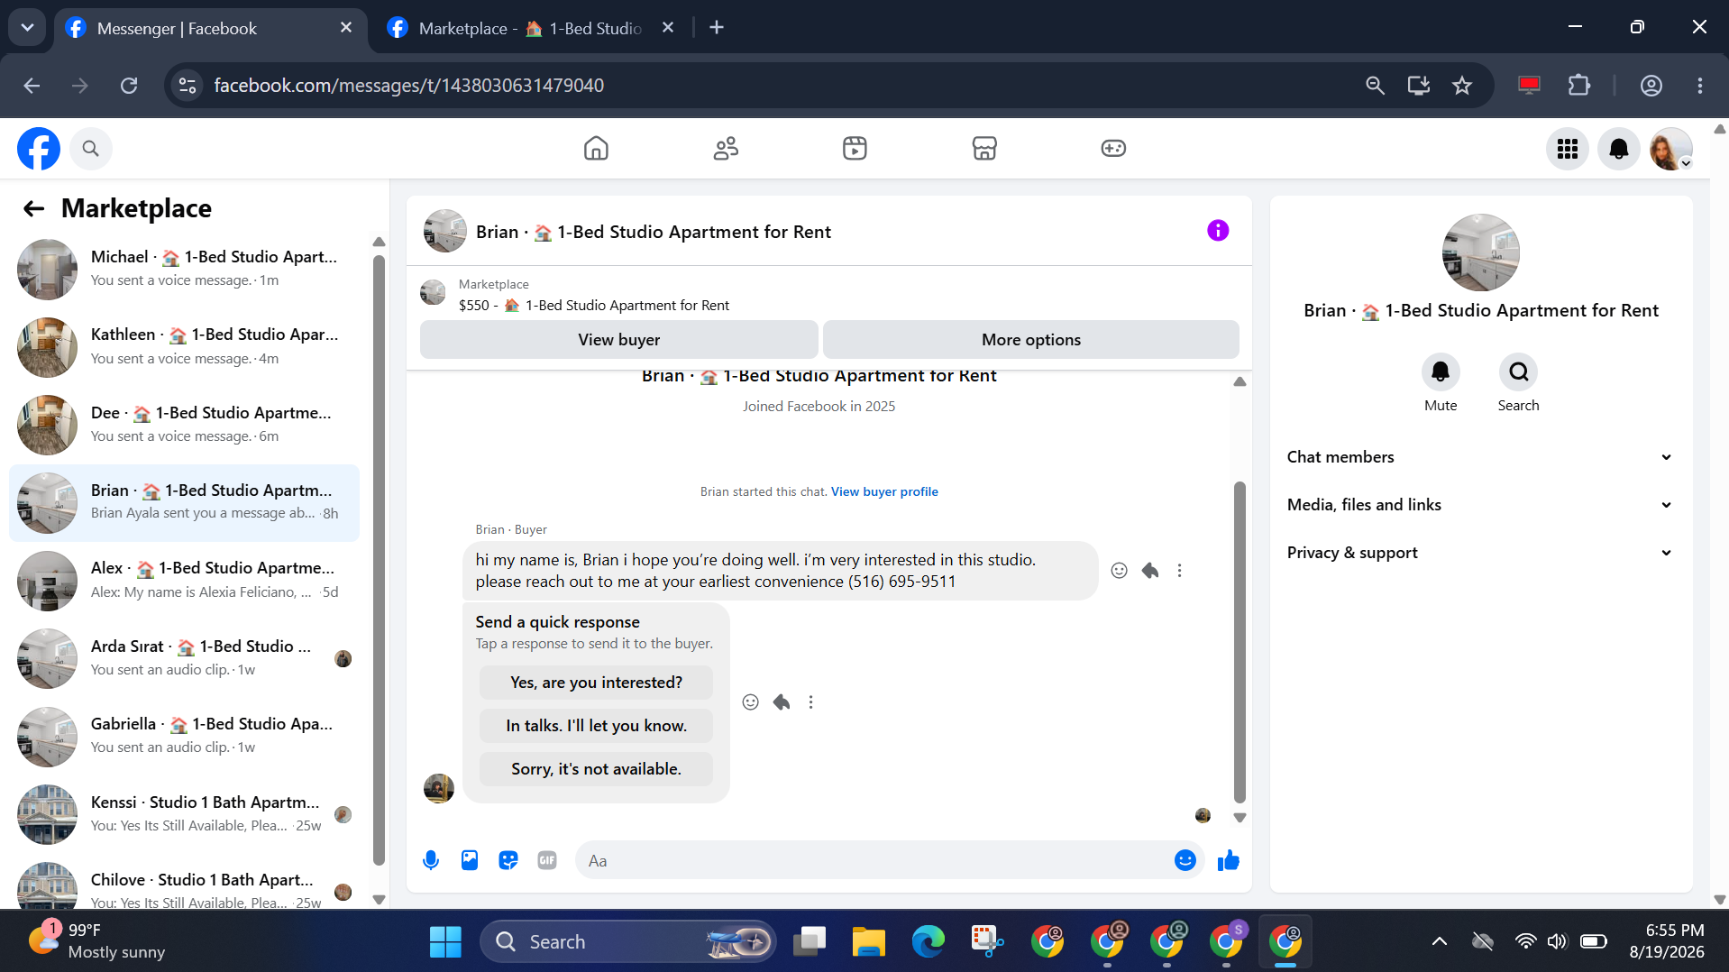
Task: Open the Gabriella conversation
Action: pos(184,736)
